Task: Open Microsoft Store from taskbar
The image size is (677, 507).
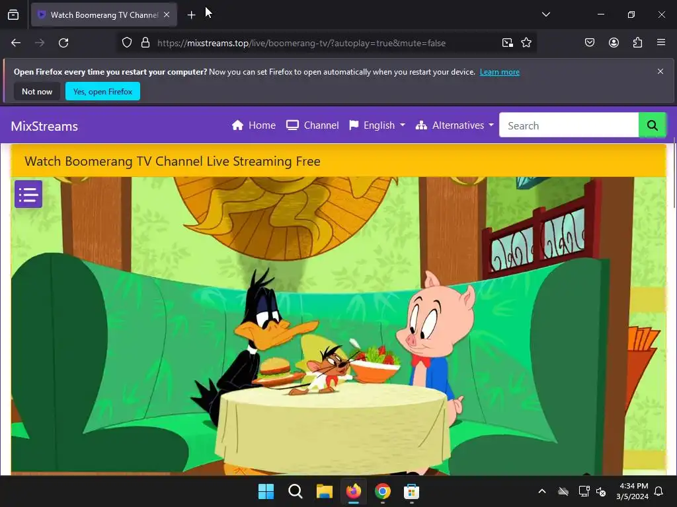Action: click(x=411, y=491)
